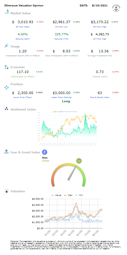Screen dimensions: 127x255
Task: Click the All Time High label
Action: coord(100,39)
